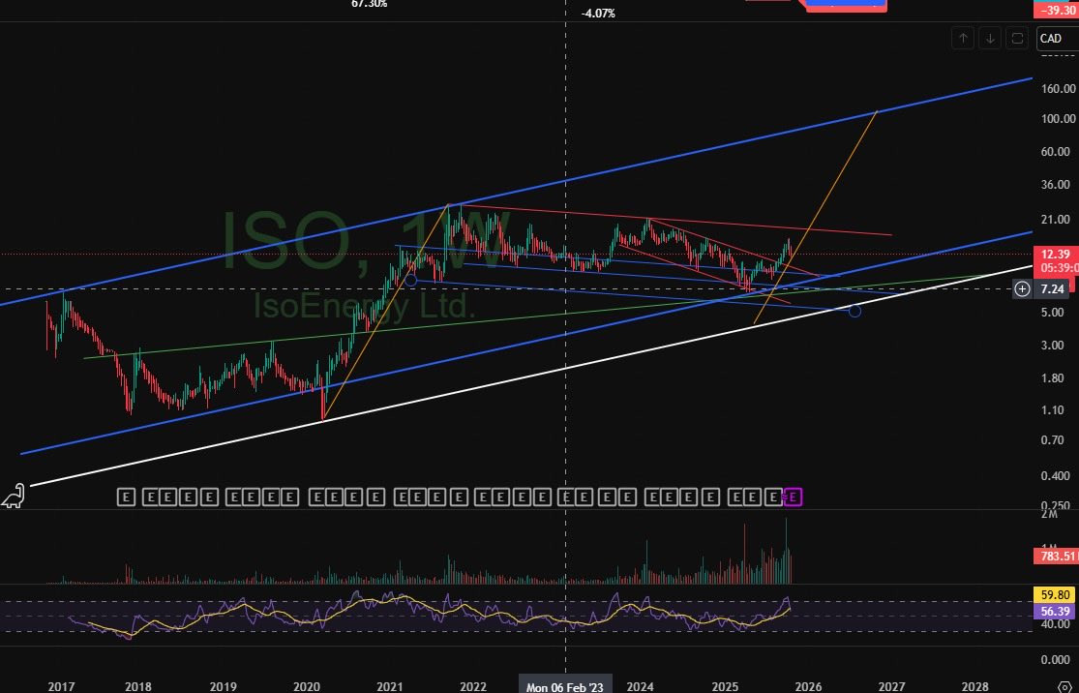1079x693 pixels.
Task: Click the 2020 time axis label
Action: tap(306, 687)
